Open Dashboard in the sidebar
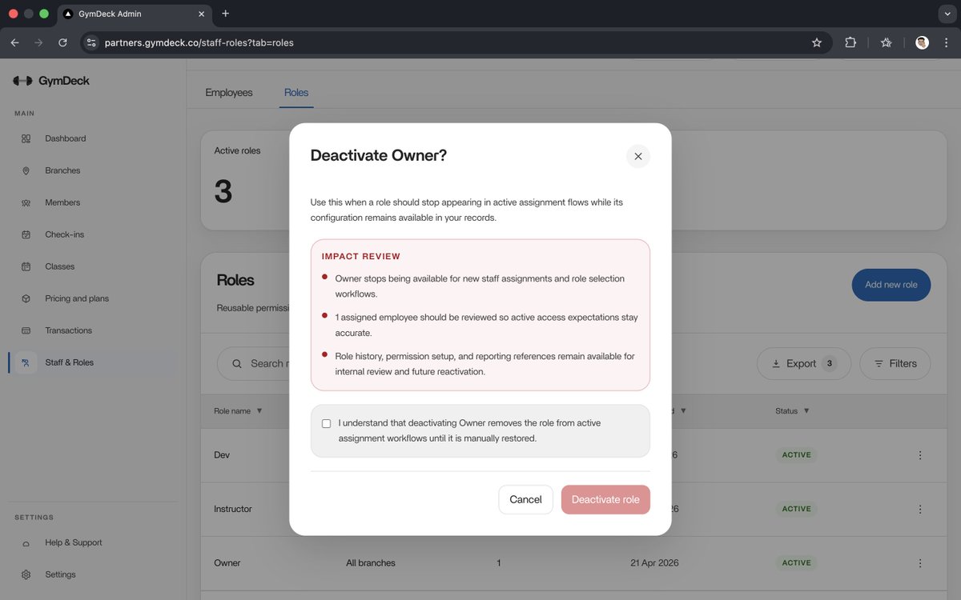The height and width of the screenshot is (600, 961). (65, 138)
